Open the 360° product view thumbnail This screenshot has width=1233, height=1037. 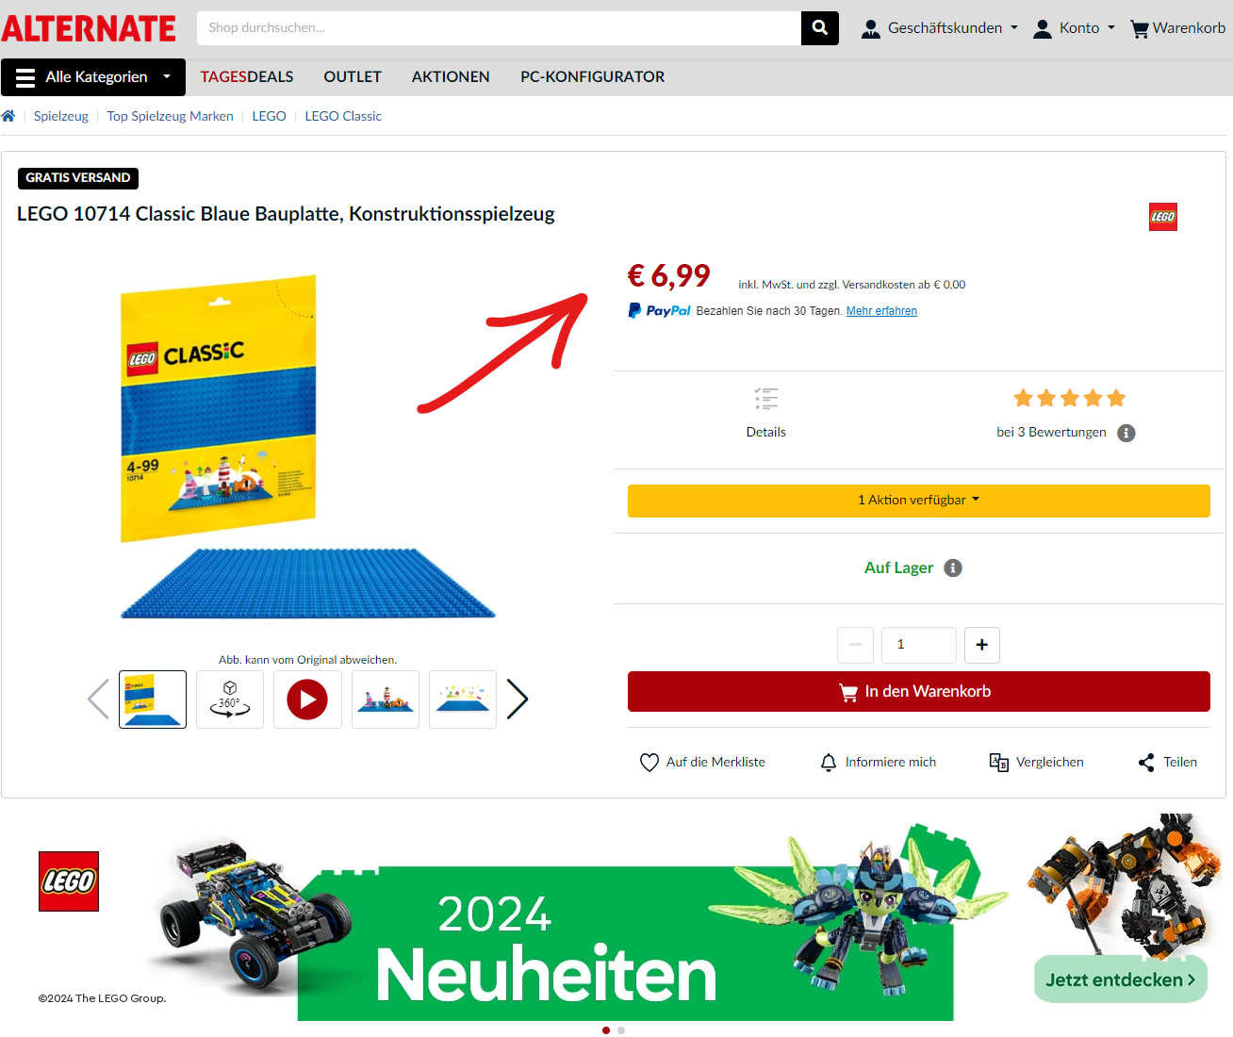click(x=230, y=699)
